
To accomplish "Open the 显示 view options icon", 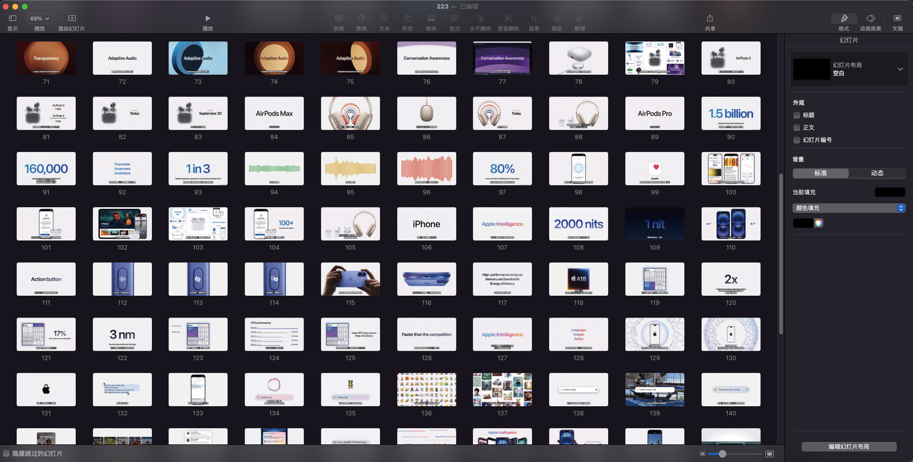I will point(13,19).
